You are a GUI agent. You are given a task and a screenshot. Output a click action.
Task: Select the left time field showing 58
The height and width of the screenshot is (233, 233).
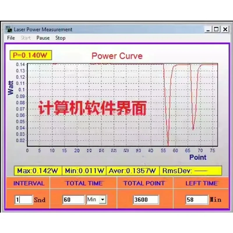tap(197, 200)
